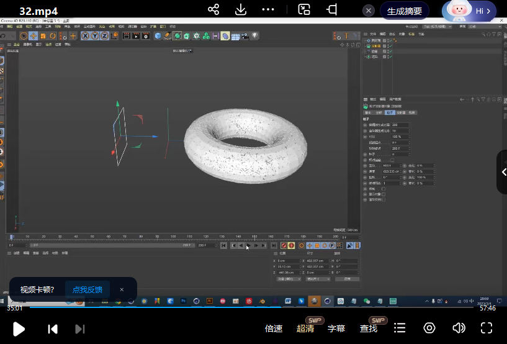Click the volume speaker icon

pyautogui.click(x=459, y=328)
